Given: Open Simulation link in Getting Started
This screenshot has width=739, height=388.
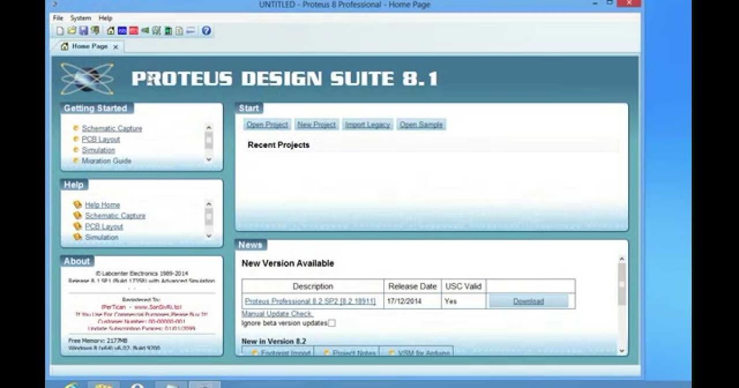Looking at the screenshot, I should 99,150.
